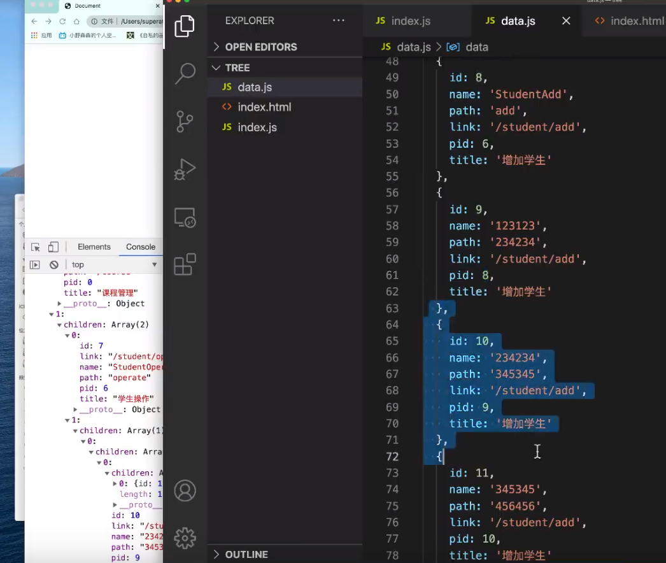Close the Document browser tab
Viewport: 666px width, 563px height.
157,6
